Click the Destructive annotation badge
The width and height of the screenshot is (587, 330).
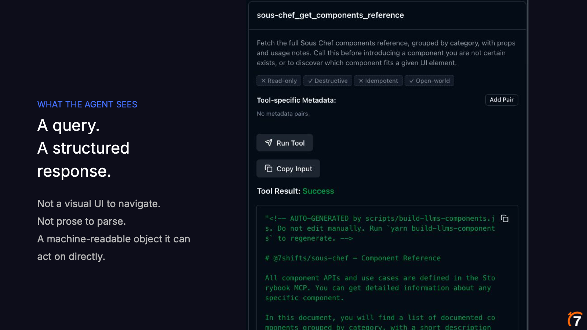coord(328,81)
